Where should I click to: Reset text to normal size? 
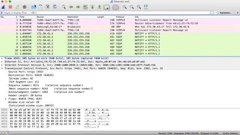(139, 7)
